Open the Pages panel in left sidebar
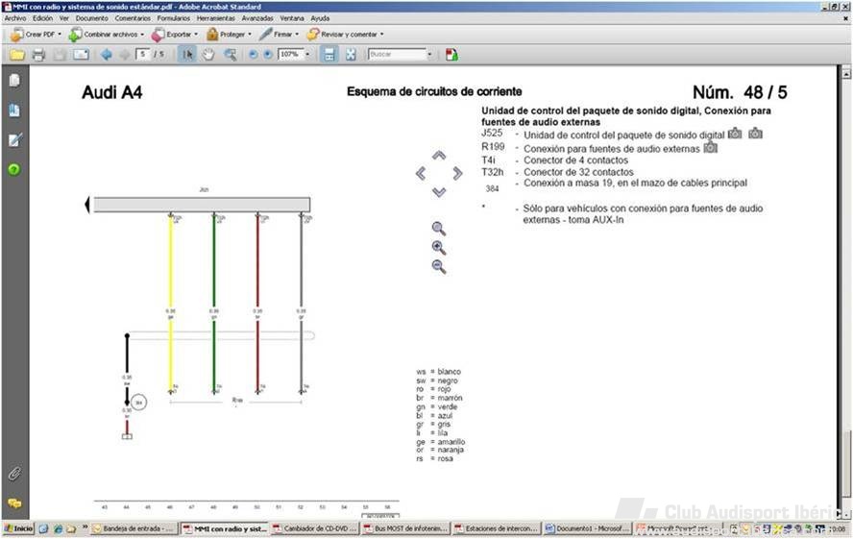The height and width of the screenshot is (539, 853). pyautogui.click(x=14, y=81)
